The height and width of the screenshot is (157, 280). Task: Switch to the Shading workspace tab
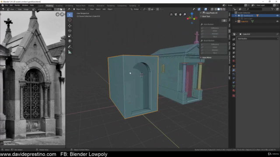91,6
